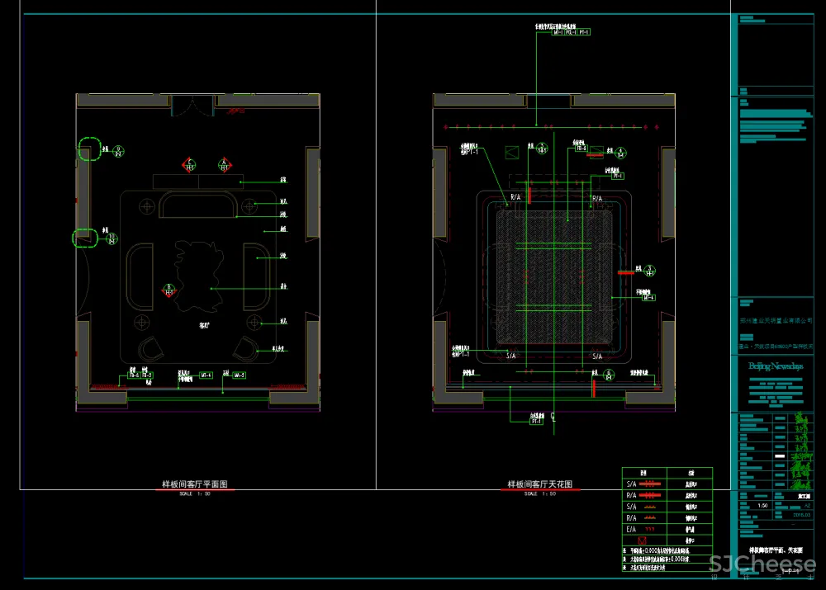Select the hatched ceiling panel center
This screenshot has width=826, height=590.
point(554,276)
